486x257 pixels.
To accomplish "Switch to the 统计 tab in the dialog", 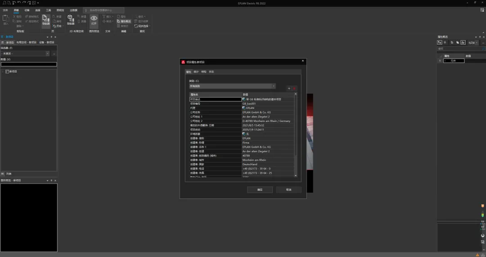I will [196, 72].
